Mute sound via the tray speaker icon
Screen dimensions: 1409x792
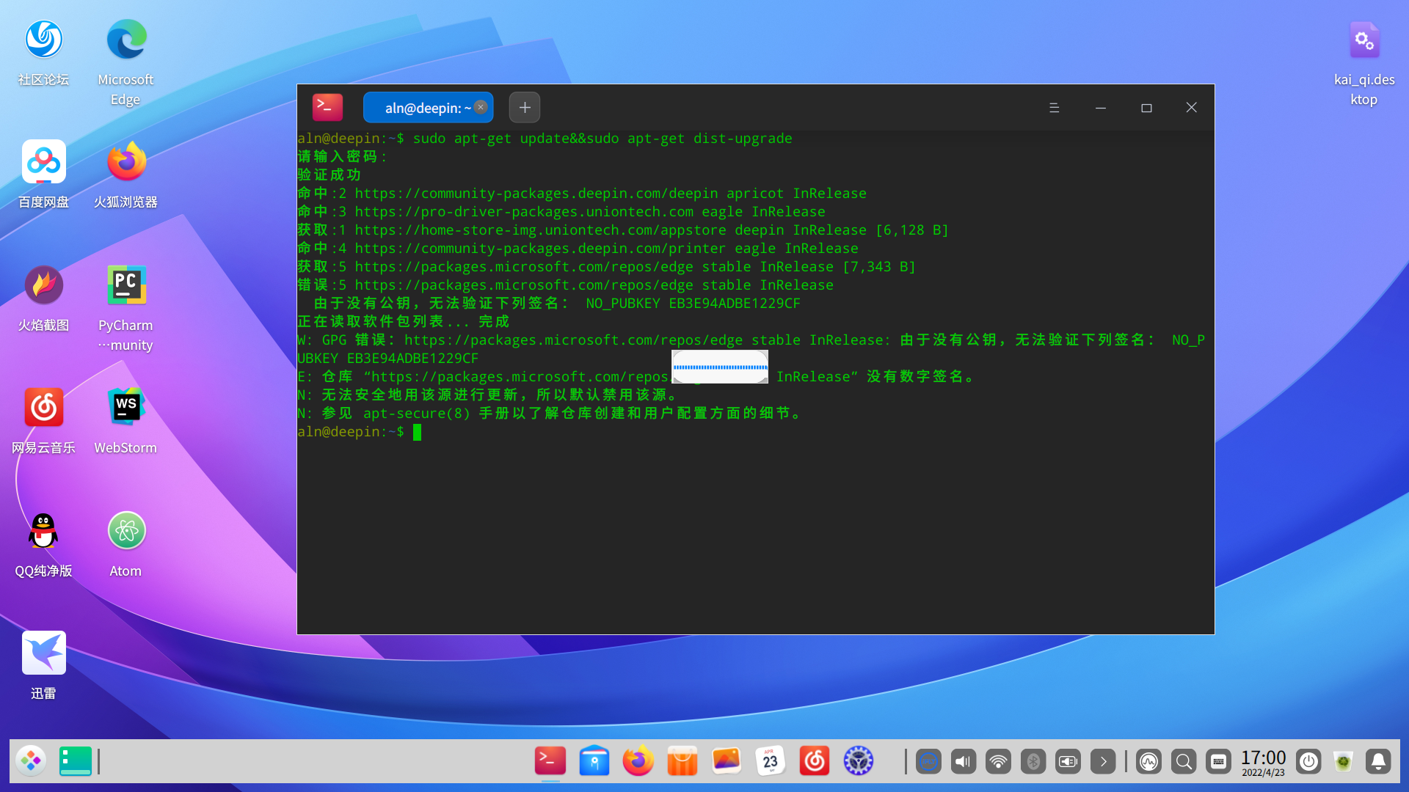click(x=964, y=761)
